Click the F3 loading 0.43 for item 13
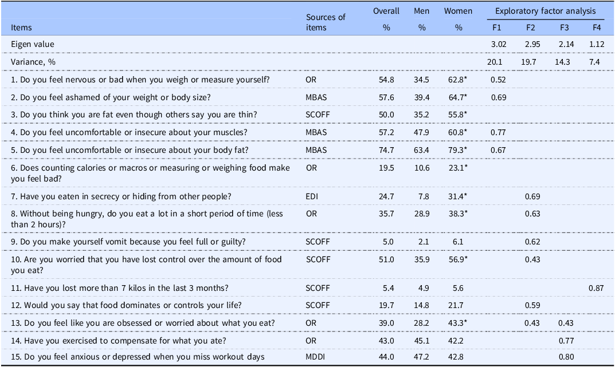615x367 pixels. (x=566, y=323)
